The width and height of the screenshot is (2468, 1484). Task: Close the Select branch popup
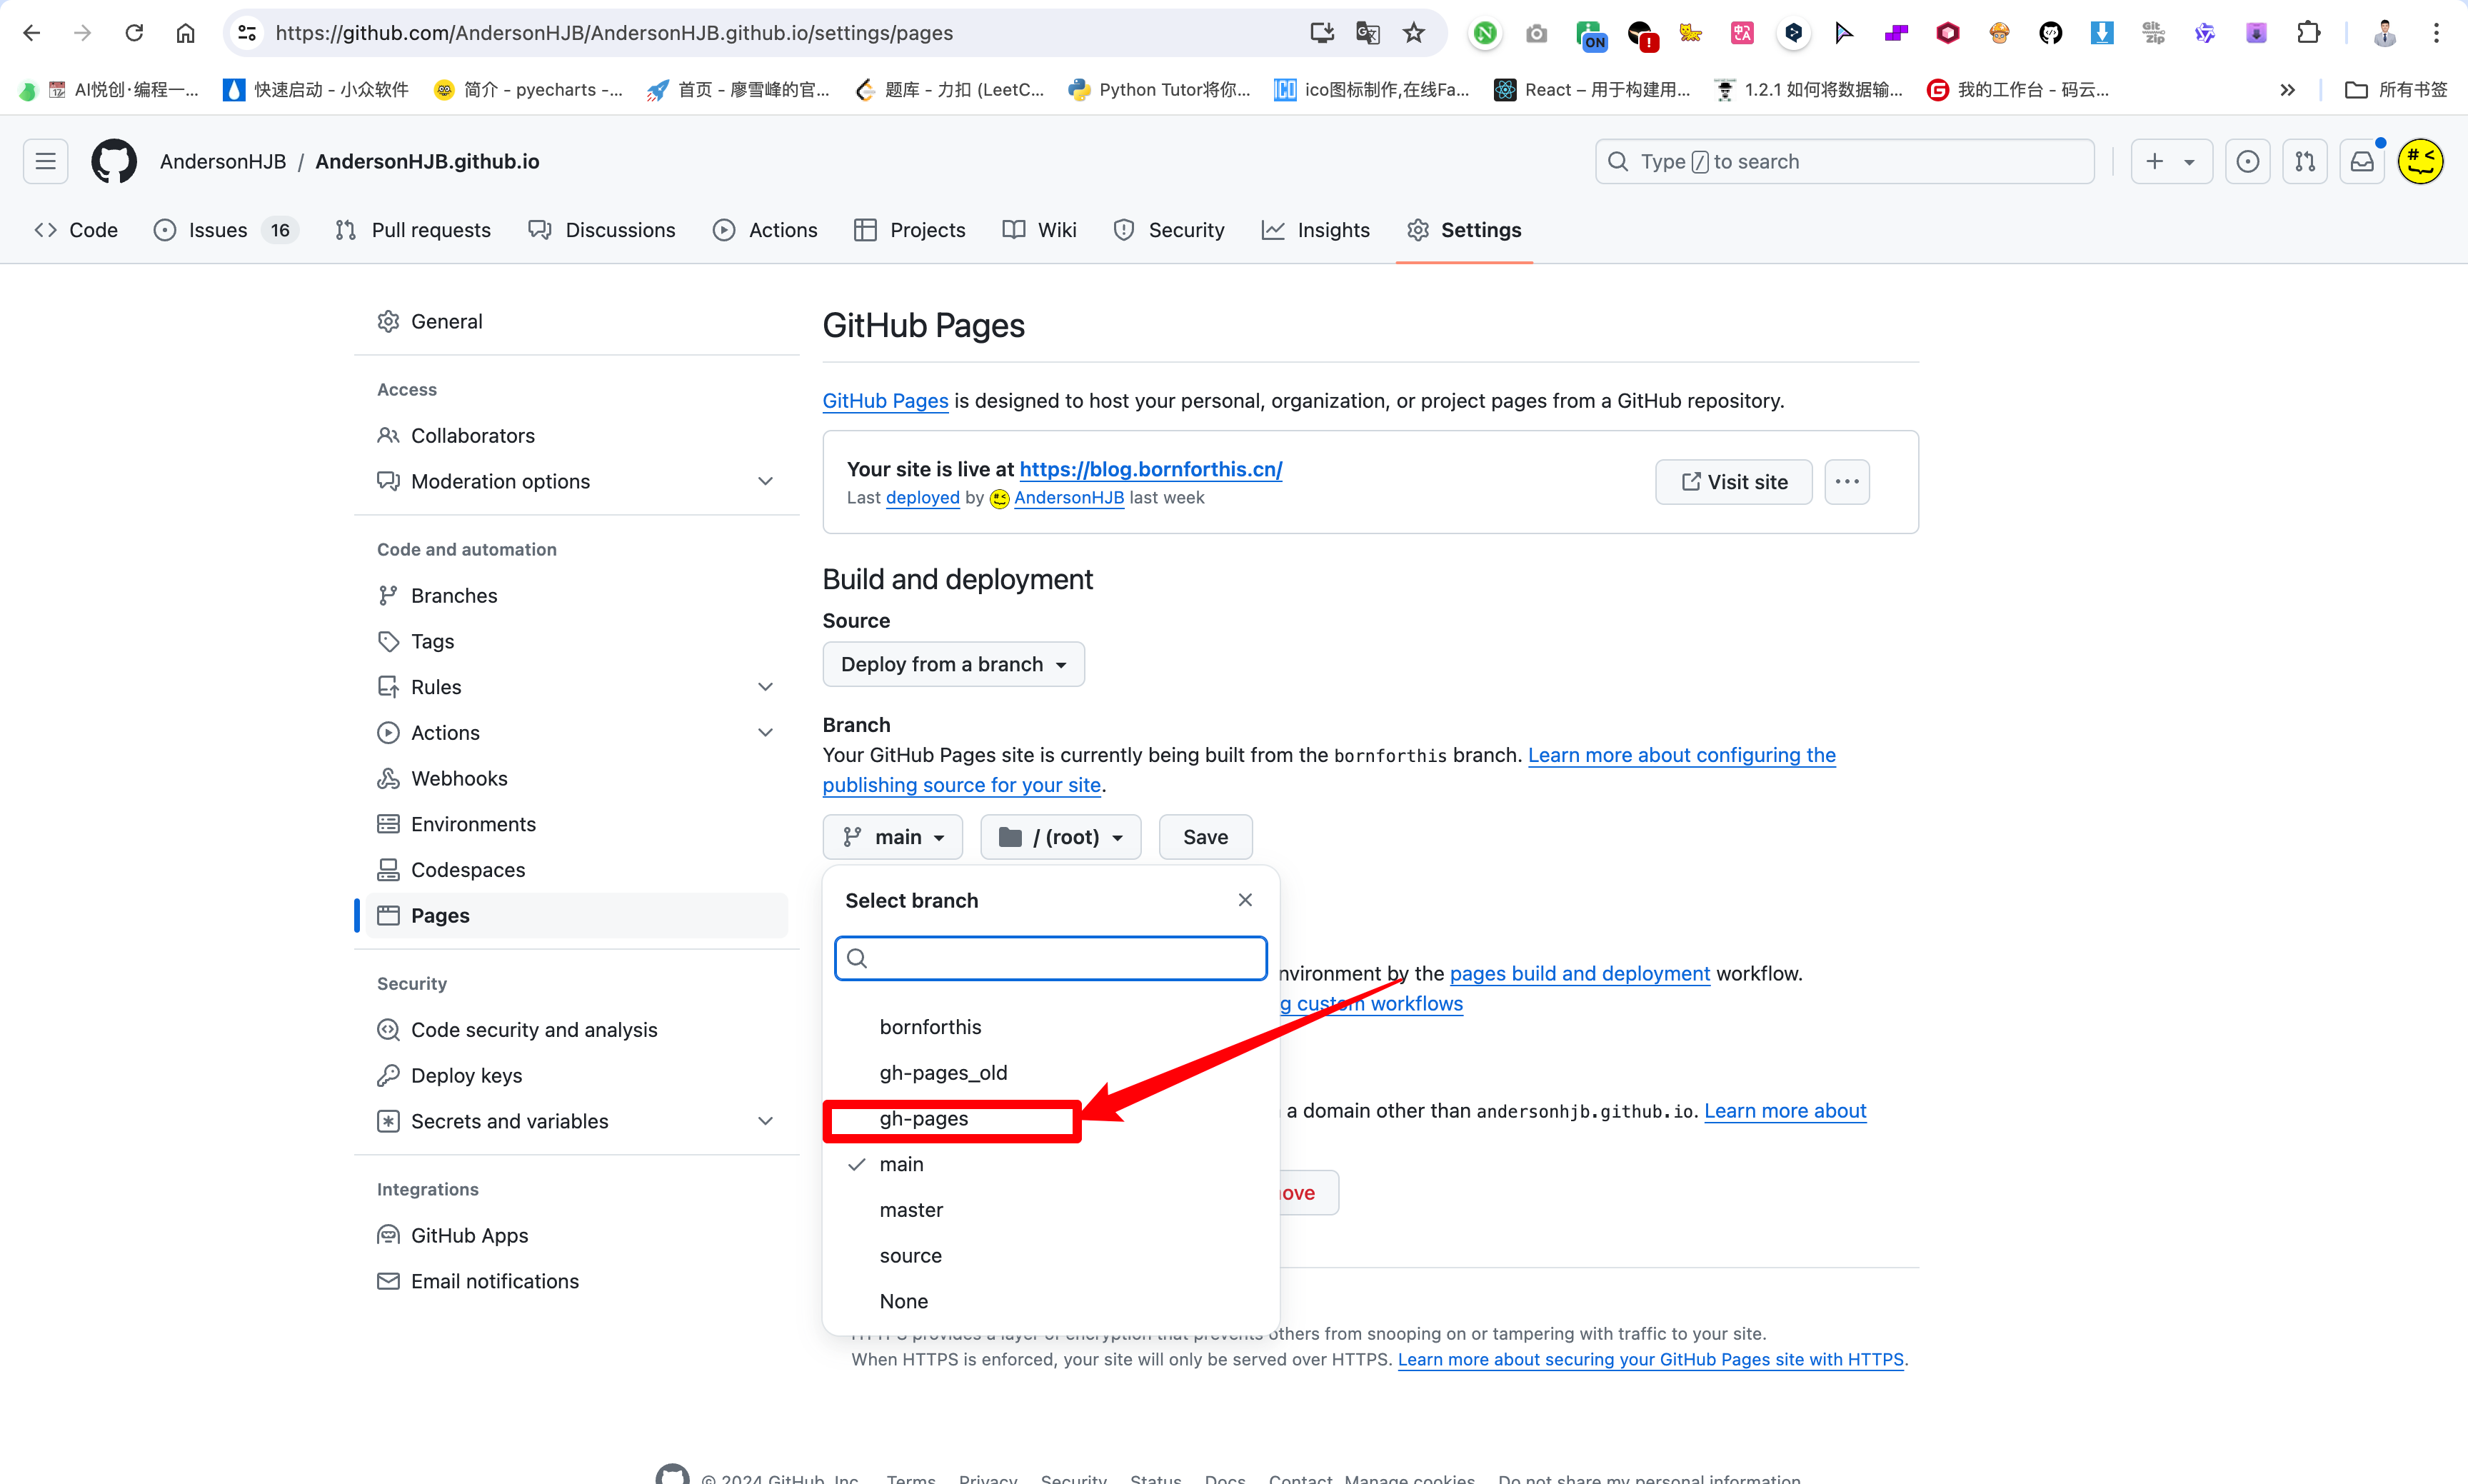(1245, 900)
